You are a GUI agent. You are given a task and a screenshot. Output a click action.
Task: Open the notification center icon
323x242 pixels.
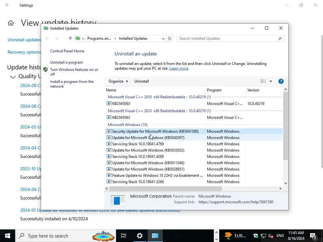(x=313, y=236)
